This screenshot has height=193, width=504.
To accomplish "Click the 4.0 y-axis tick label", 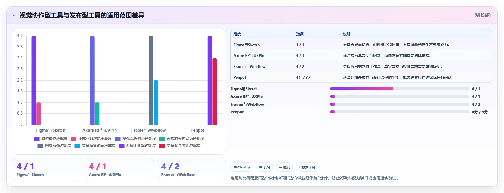I will click(x=20, y=36).
